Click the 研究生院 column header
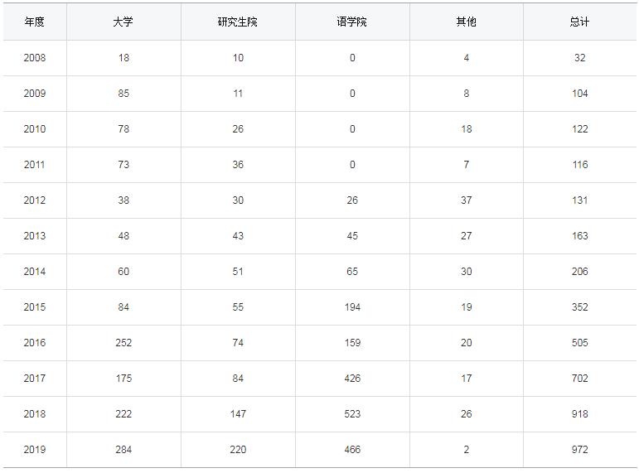This screenshot has width=639, height=473. coord(238,22)
